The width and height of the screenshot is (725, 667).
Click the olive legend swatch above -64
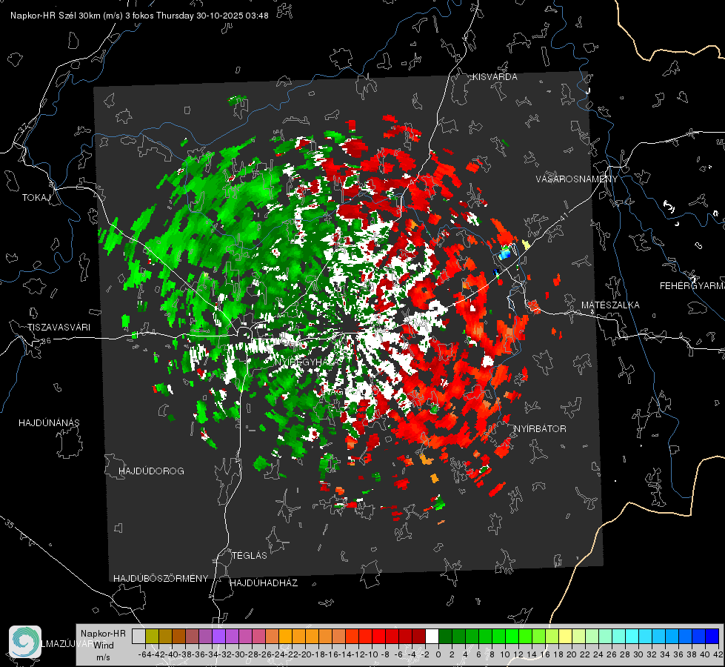[x=152, y=636]
